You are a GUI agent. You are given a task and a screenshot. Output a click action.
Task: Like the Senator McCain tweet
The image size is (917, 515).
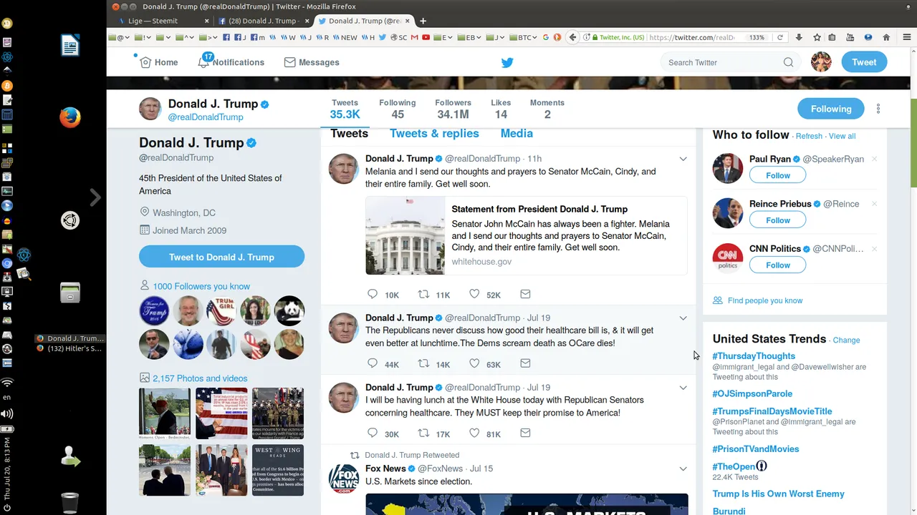click(474, 294)
